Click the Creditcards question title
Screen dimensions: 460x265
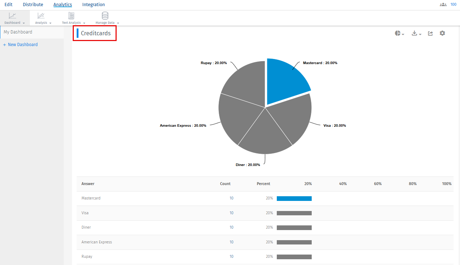click(96, 33)
